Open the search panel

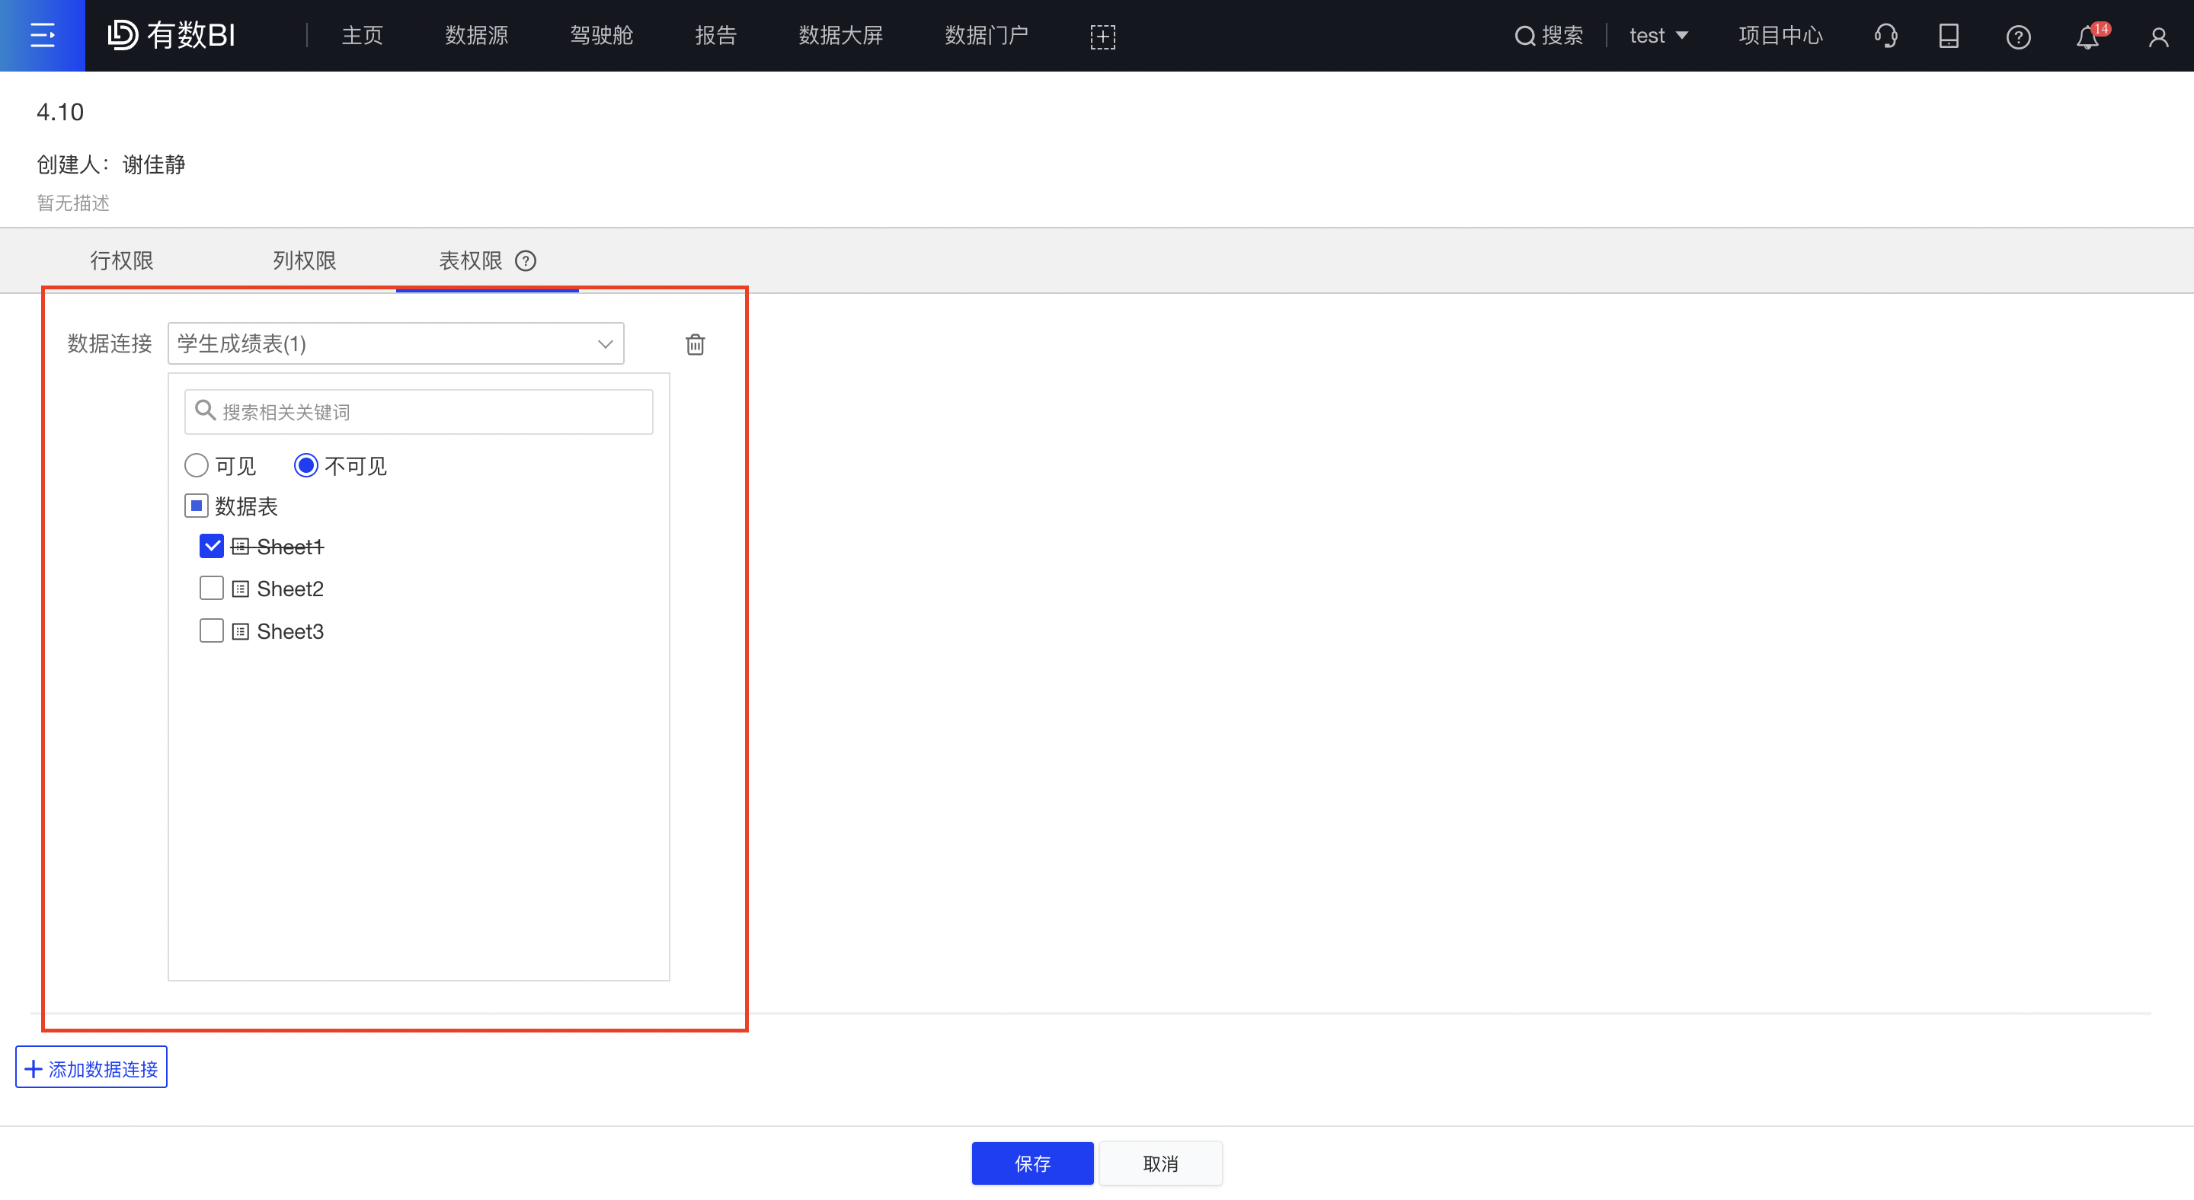(1549, 35)
